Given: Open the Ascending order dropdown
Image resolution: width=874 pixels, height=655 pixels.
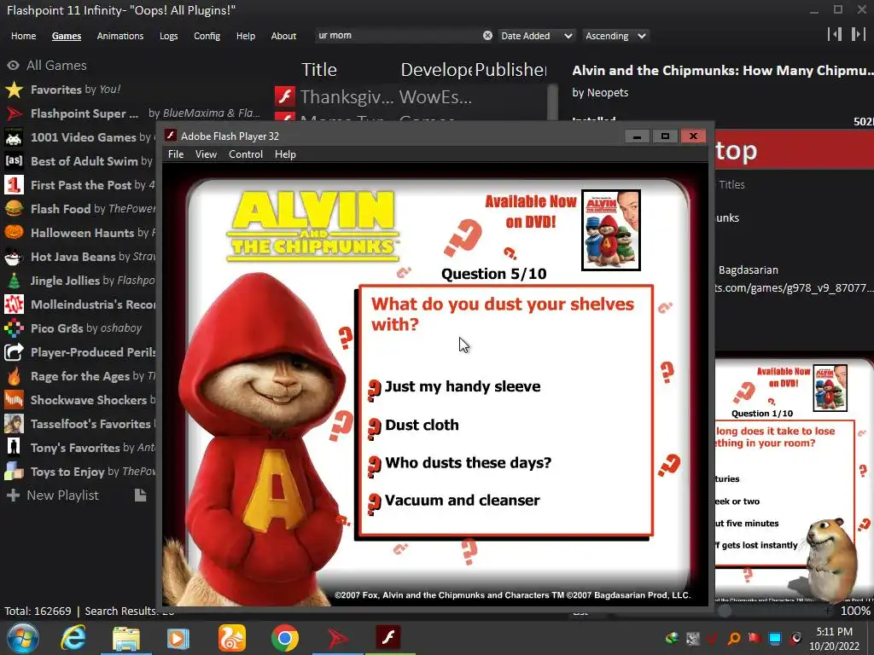Looking at the screenshot, I should pos(615,36).
